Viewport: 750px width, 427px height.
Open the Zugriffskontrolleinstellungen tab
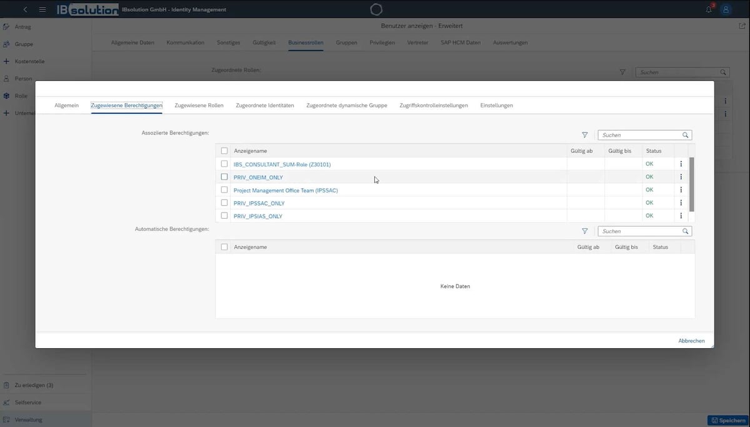(x=433, y=106)
